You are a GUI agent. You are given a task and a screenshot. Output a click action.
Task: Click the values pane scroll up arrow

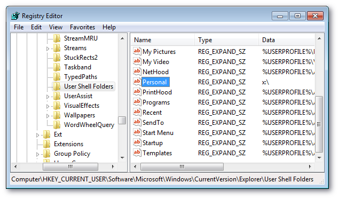point(319,38)
